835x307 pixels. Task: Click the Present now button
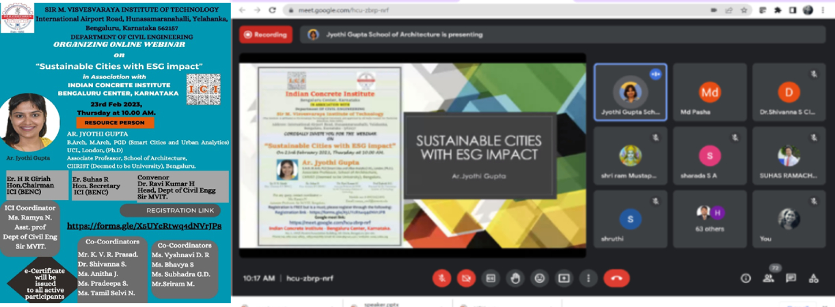point(564,278)
